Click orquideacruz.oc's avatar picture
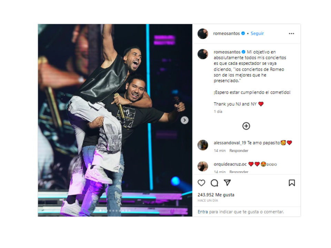 (x=203, y=166)
